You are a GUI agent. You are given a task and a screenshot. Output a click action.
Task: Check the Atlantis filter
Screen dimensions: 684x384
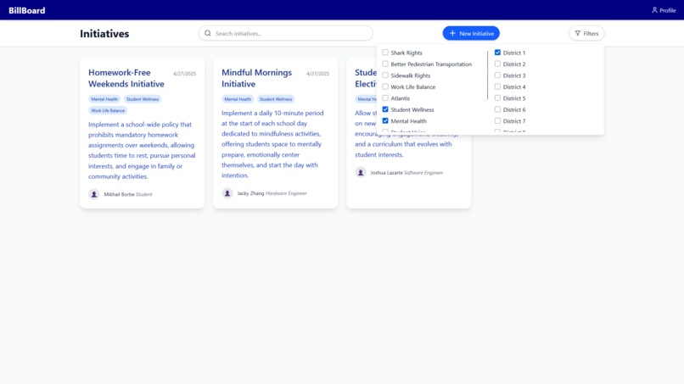click(385, 98)
